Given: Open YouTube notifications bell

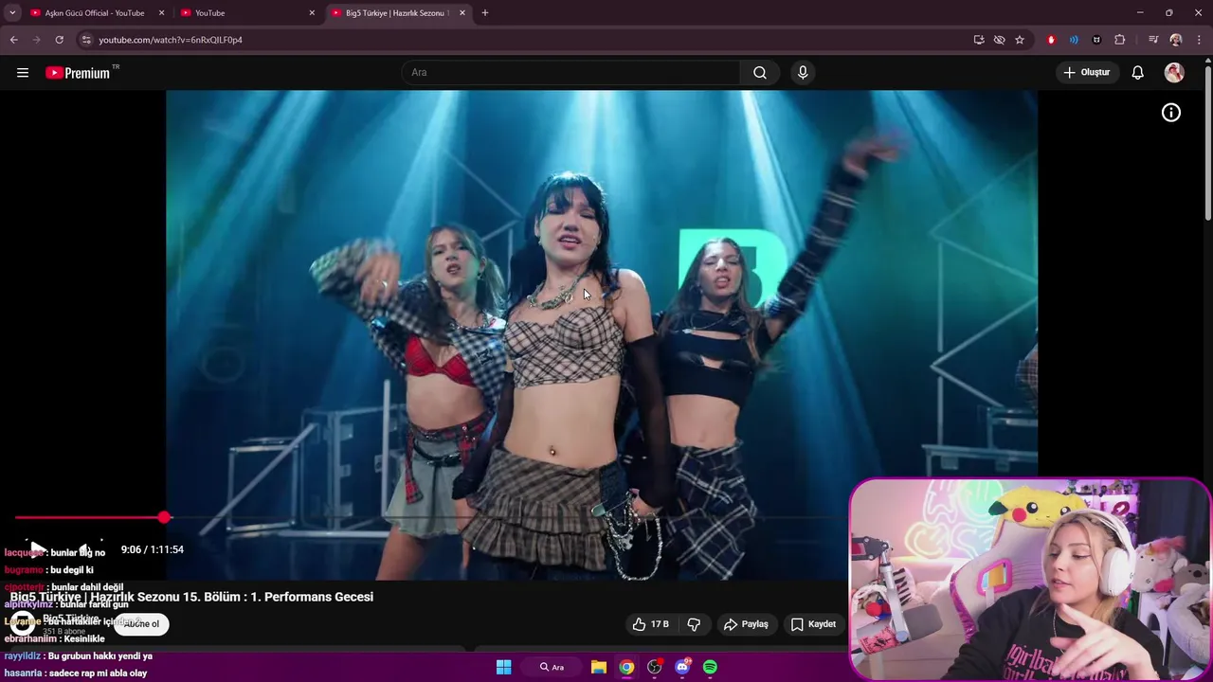Looking at the screenshot, I should [1138, 72].
